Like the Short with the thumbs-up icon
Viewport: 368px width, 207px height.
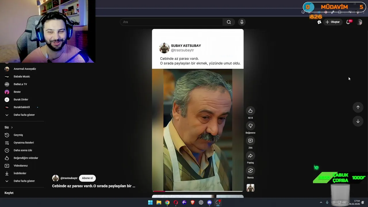click(x=250, y=111)
